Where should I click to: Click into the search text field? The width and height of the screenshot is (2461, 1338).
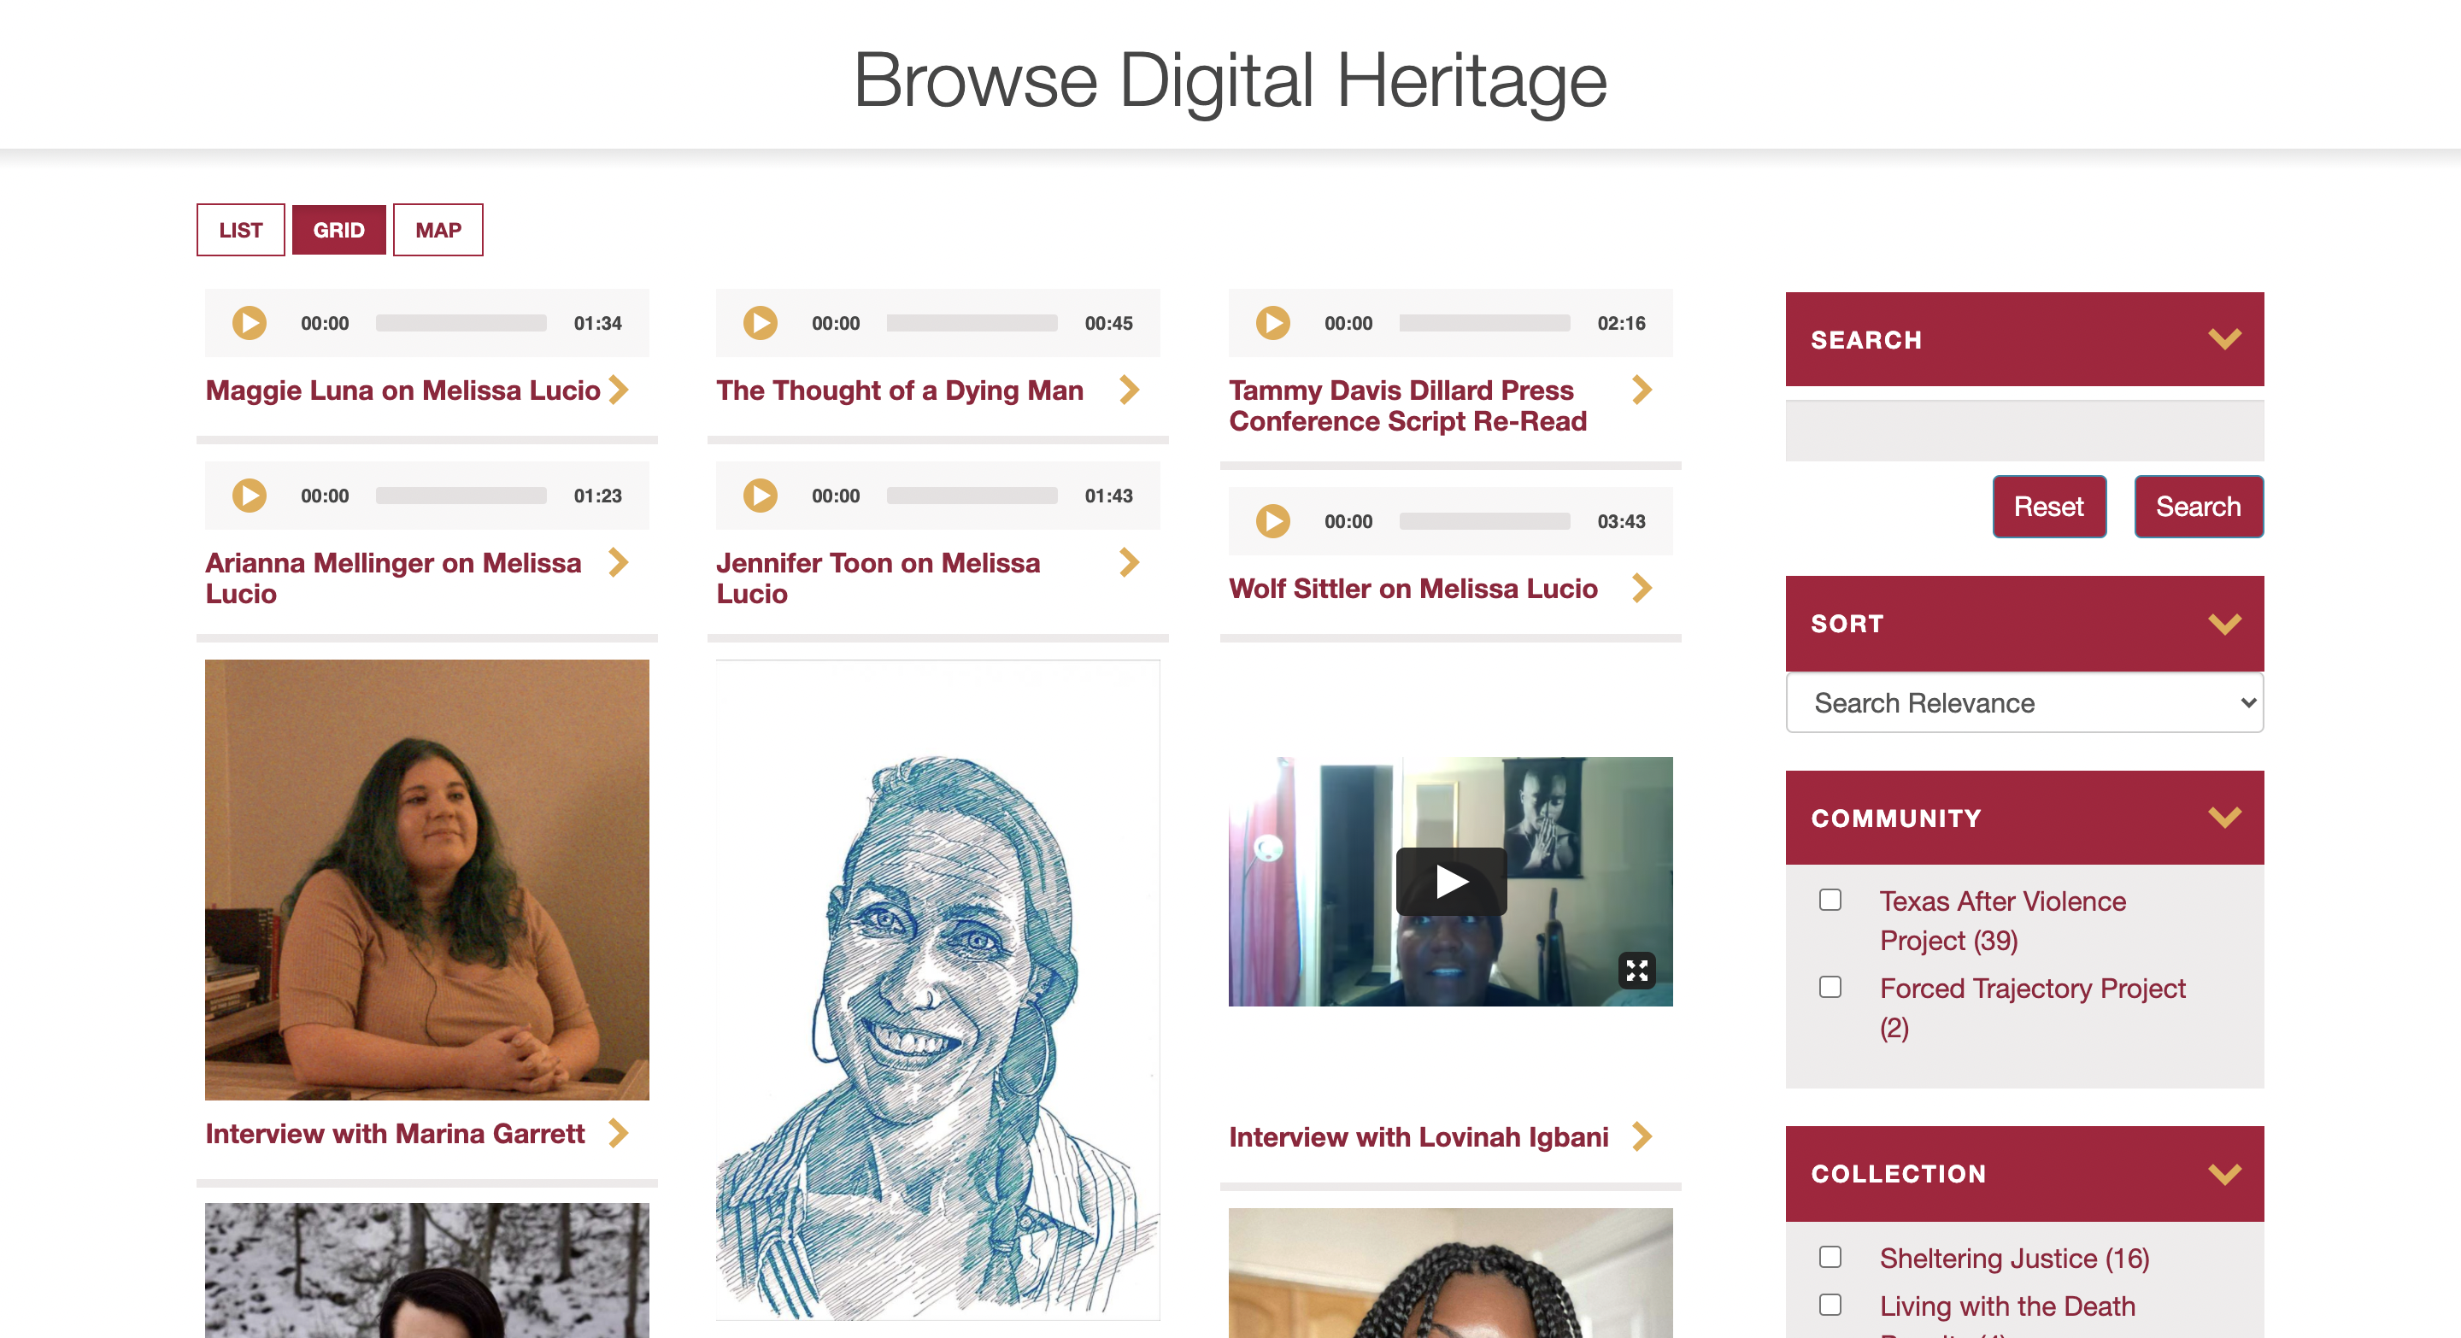tap(2023, 431)
